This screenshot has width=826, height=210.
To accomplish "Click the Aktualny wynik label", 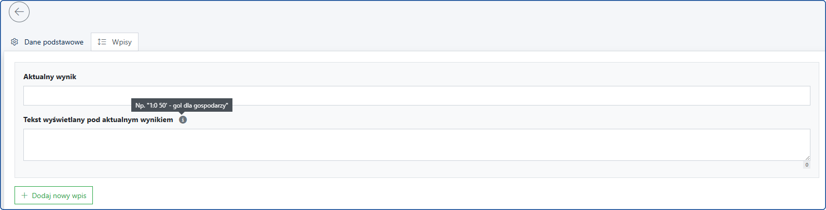I will (x=50, y=77).
